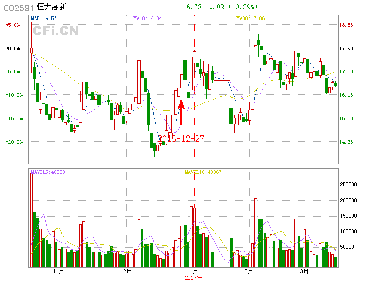376x282 pixels.
Task: Click the MA5:16.57 indicator label
Action: tap(44, 18)
